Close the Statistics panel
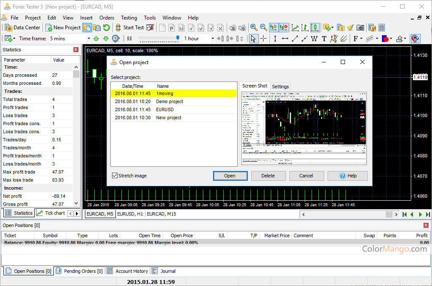Image resolution: width=432 pixels, height=286 pixels. click(x=76, y=50)
